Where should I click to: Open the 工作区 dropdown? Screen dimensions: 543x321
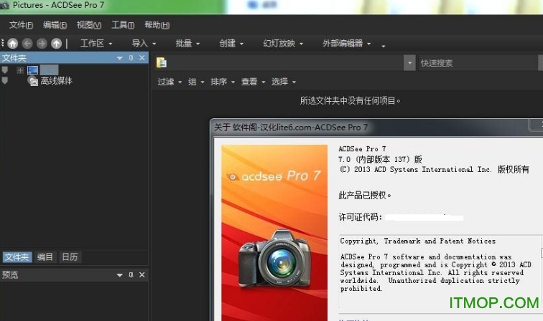click(x=96, y=44)
